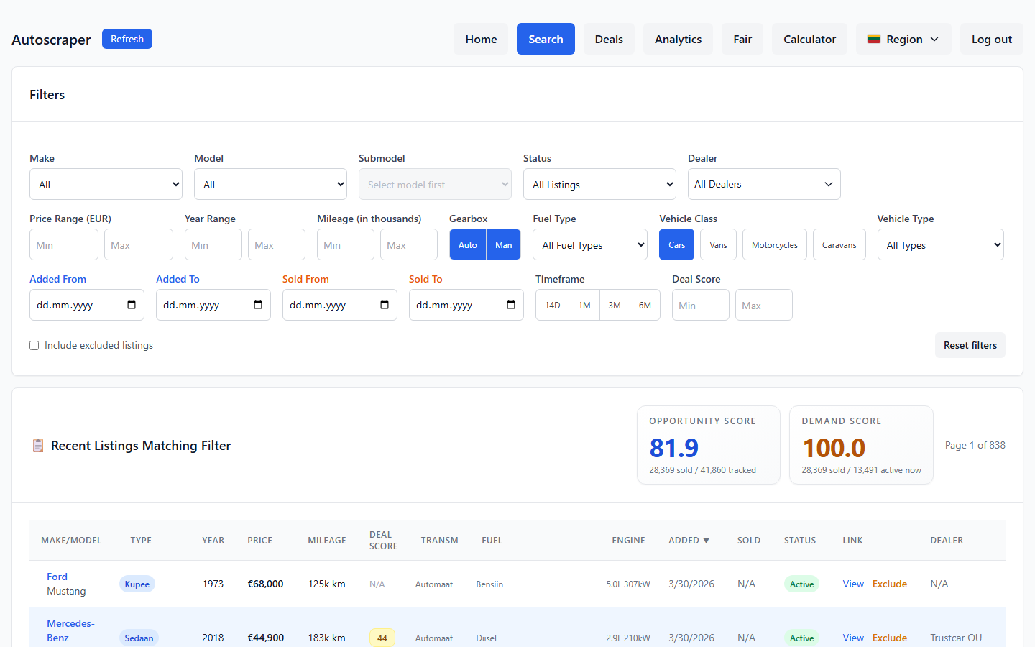This screenshot has width=1035, height=647.
Task: Open the Sold To calendar picker icon
Action: coord(512,305)
